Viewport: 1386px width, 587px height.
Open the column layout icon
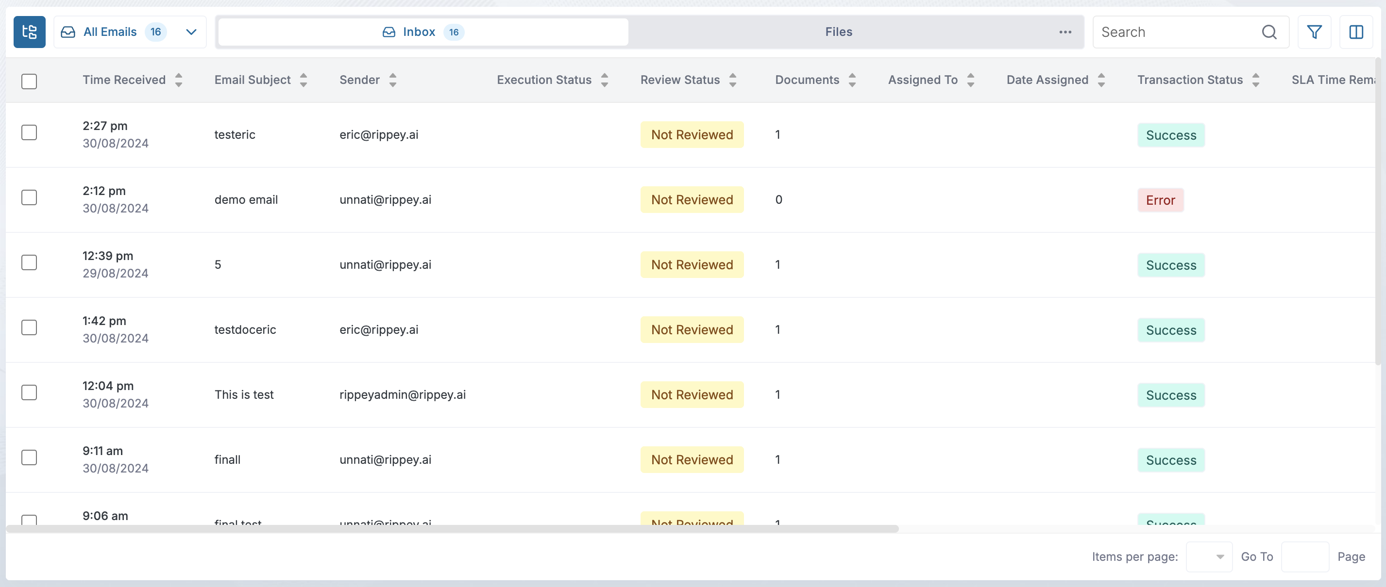(x=1356, y=32)
